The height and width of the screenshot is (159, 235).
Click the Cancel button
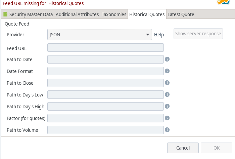pyautogui.click(x=183, y=148)
